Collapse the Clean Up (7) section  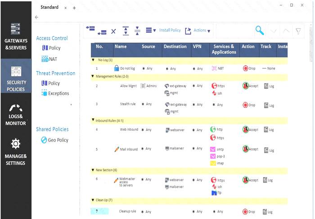click(x=93, y=200)
